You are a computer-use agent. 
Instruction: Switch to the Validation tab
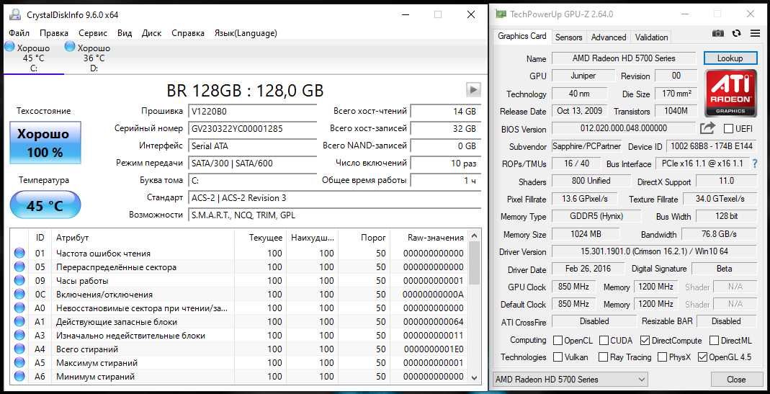(651, 37)
